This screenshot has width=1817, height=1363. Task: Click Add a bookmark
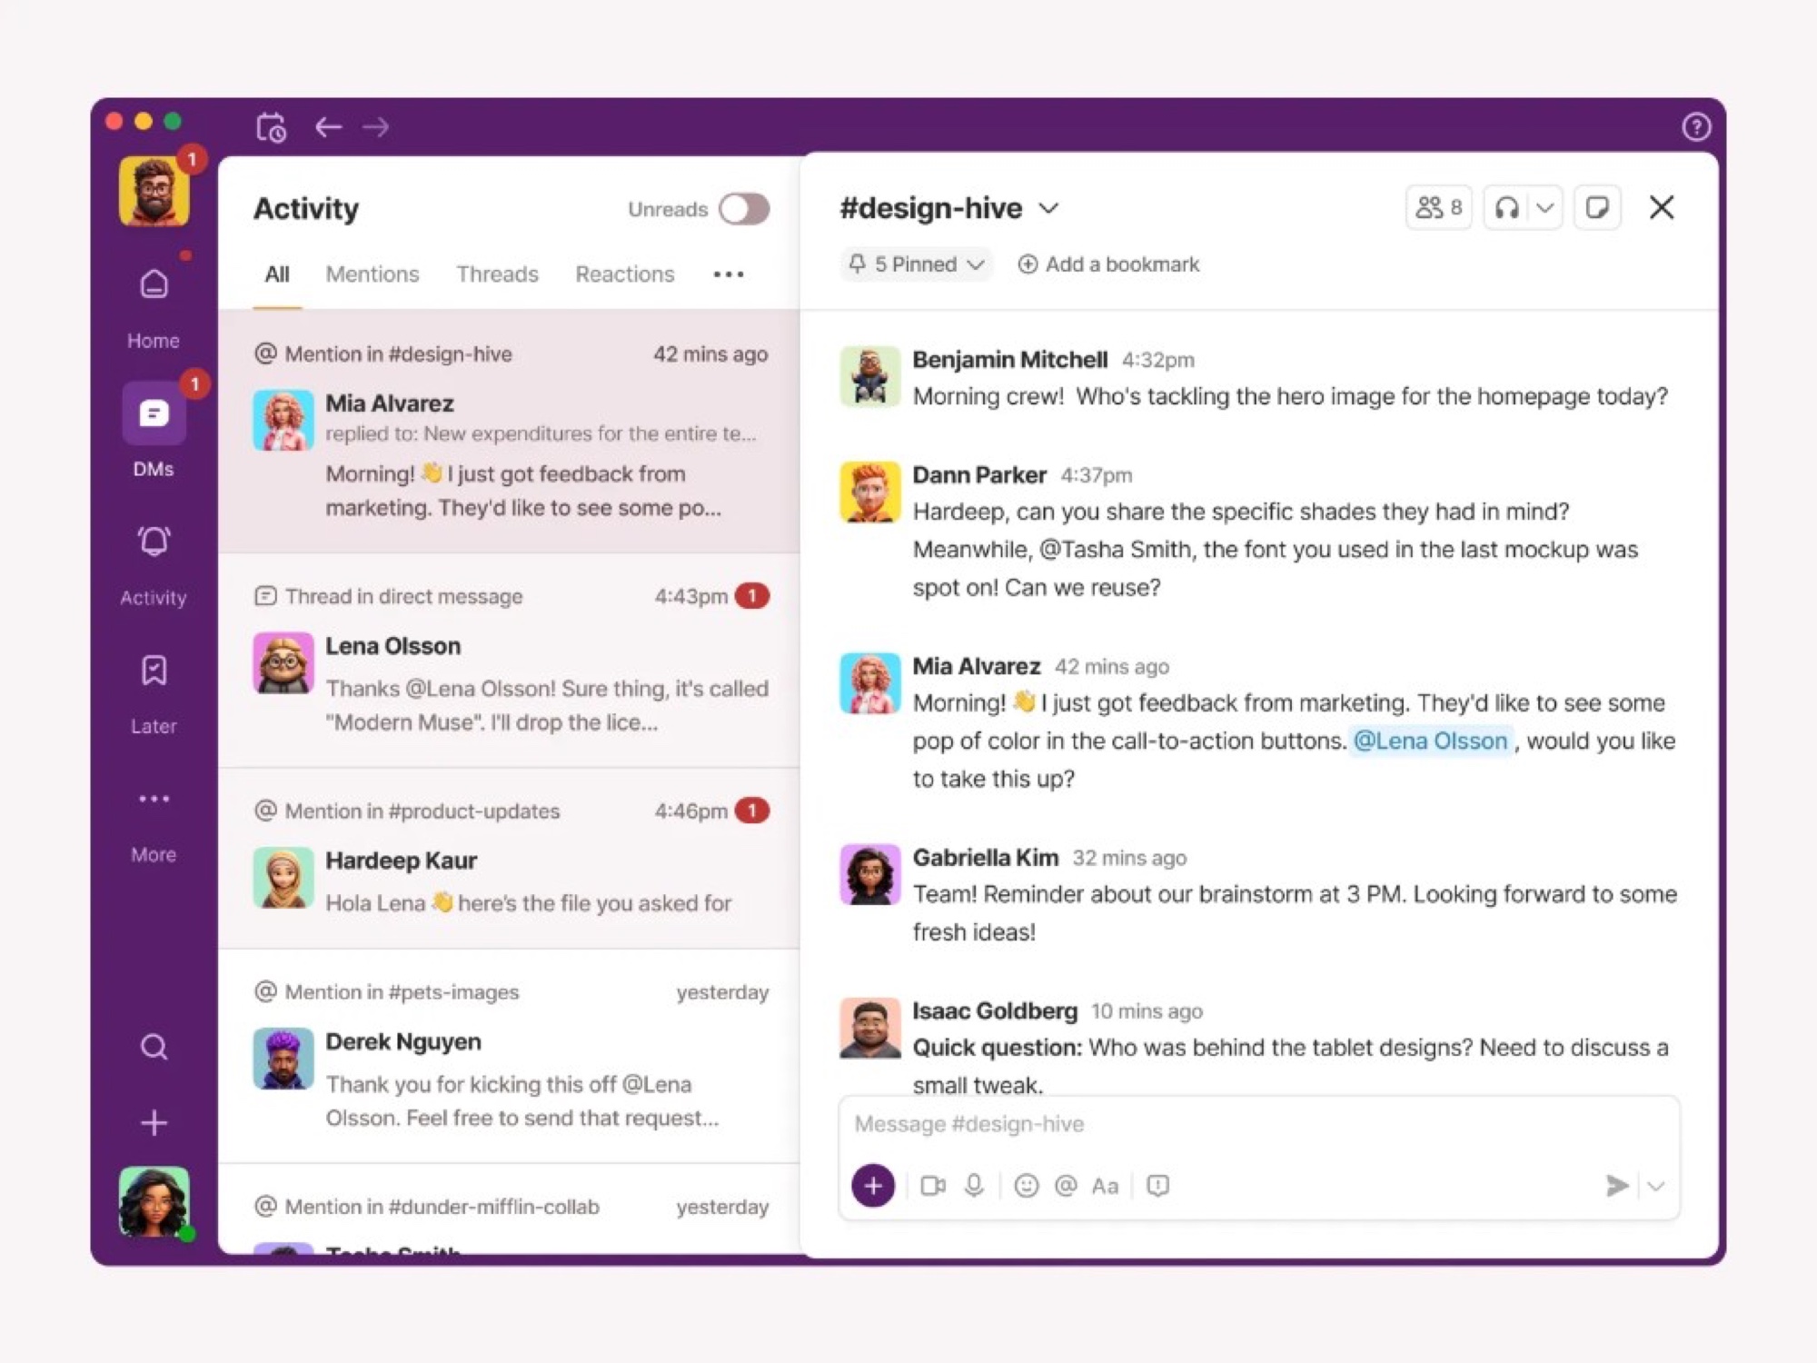click(x=1108, y=264)
